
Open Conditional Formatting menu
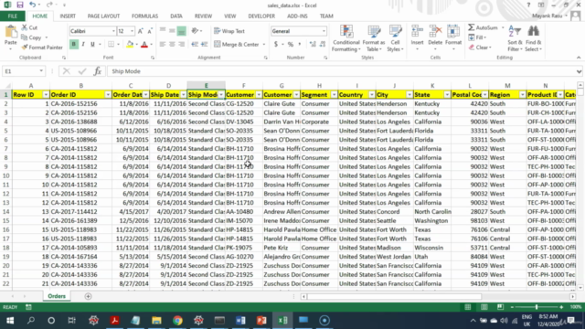click(x=346, y=38)
